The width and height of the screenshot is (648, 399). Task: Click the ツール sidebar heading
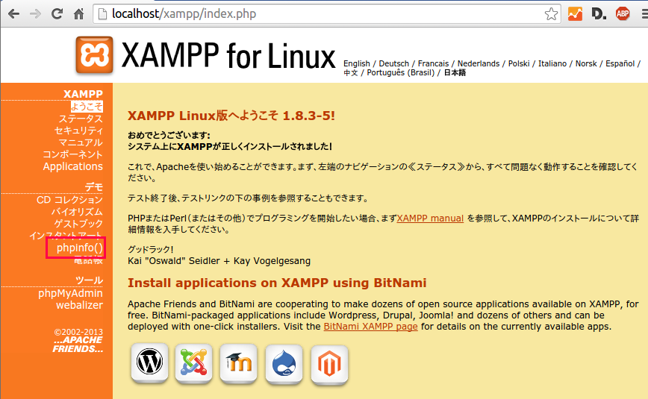pos(90,280)
